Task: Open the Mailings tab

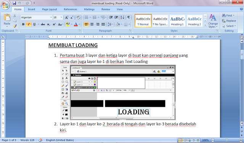Action: click(x=89, y=9)
